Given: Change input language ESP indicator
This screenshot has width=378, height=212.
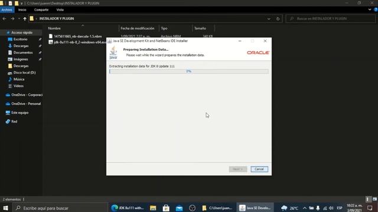Looking at the screenshot, I should tap(340, 208).
